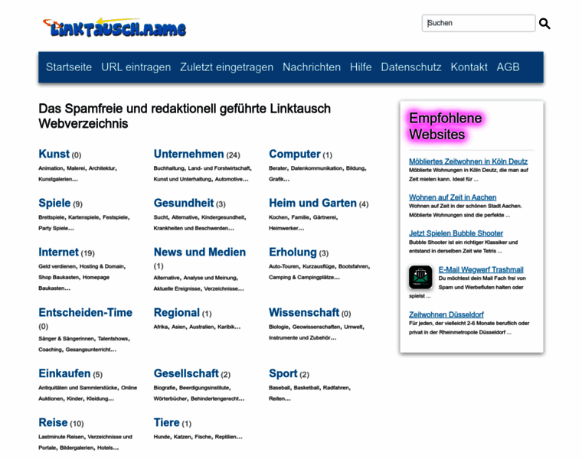
Task: Click Camping & Campingplätze under Erholung
Action: 301,277
